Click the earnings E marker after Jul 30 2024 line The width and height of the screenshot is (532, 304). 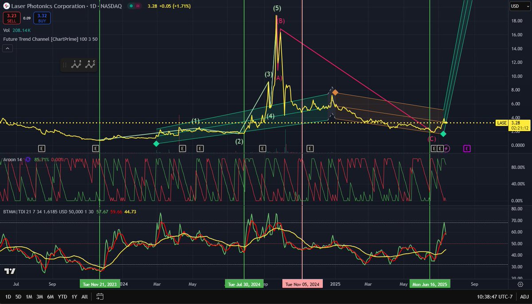coord(262,148)
